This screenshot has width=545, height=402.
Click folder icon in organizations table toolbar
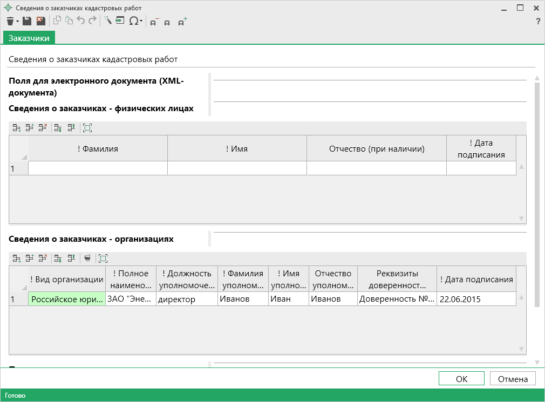(x=87, y=258)
